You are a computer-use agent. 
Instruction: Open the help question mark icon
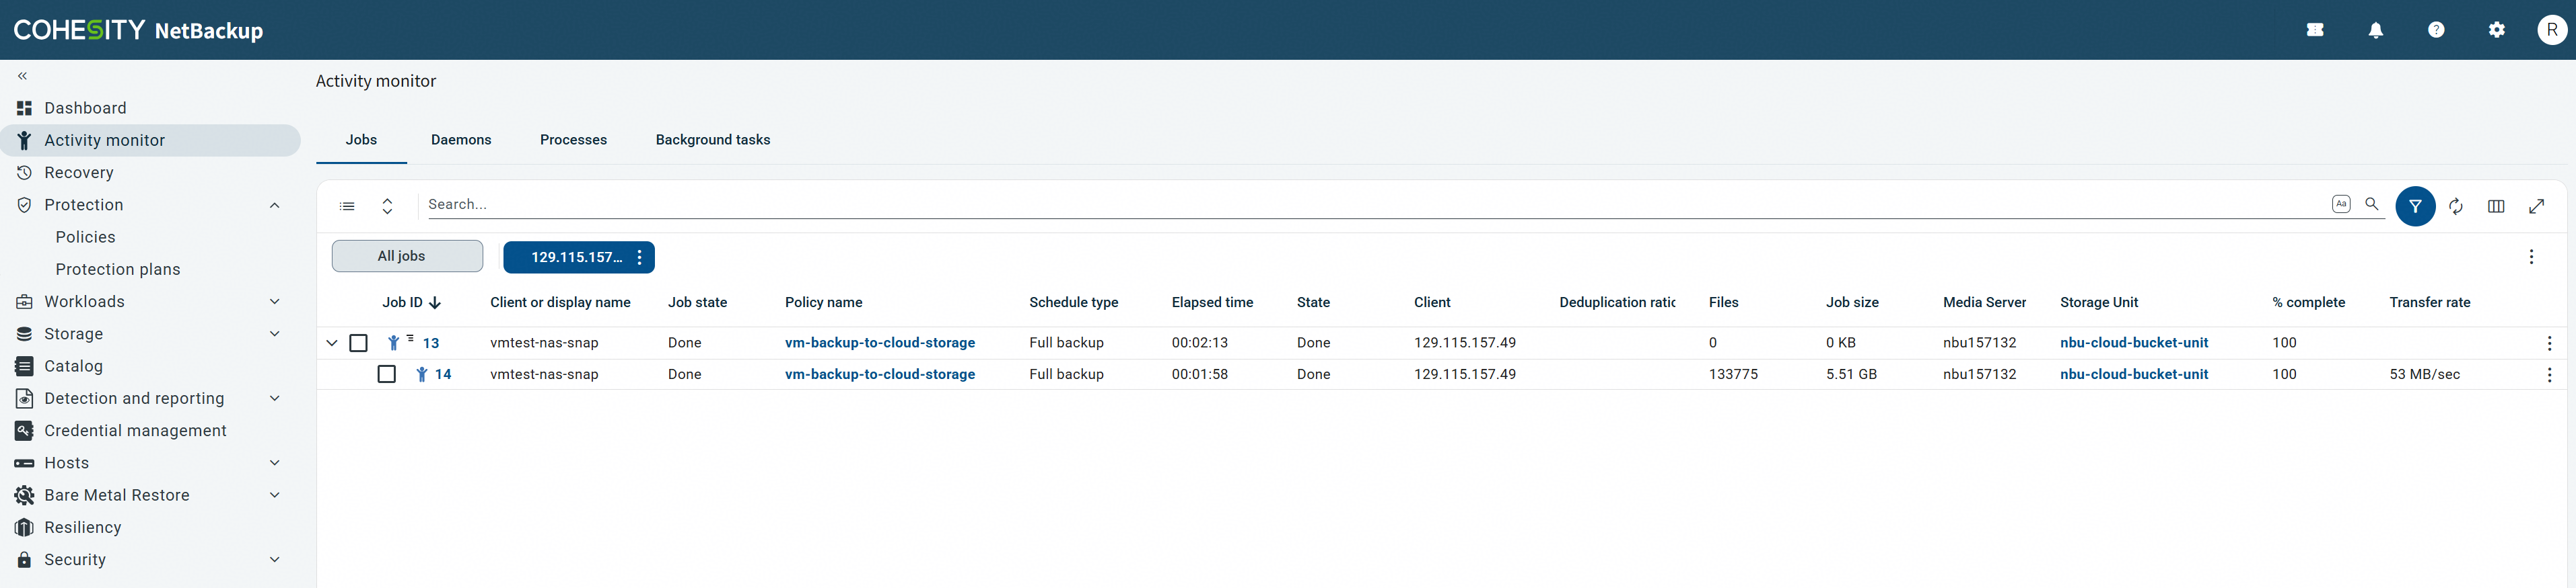(x=2436, y=30)
